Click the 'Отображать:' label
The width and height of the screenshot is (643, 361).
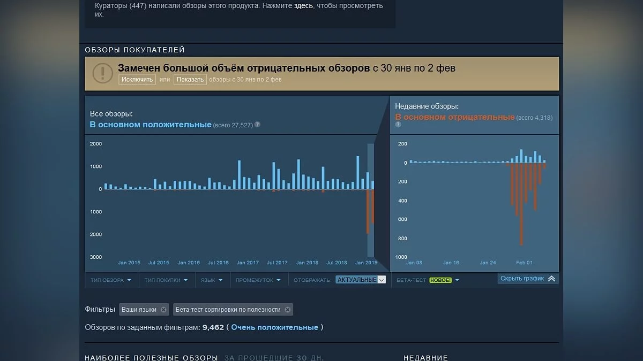[312, 280]
